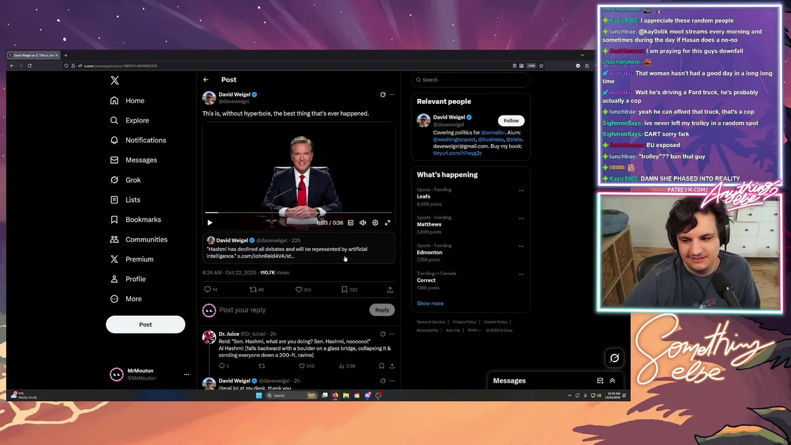791x445 pixels.
Task: Repost Dr. Juice's reply
Action: (261, 366)
